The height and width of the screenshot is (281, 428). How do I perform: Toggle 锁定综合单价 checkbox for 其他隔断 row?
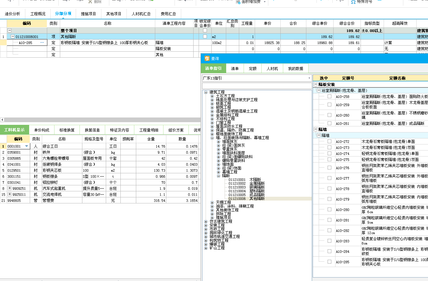(205, 37)
